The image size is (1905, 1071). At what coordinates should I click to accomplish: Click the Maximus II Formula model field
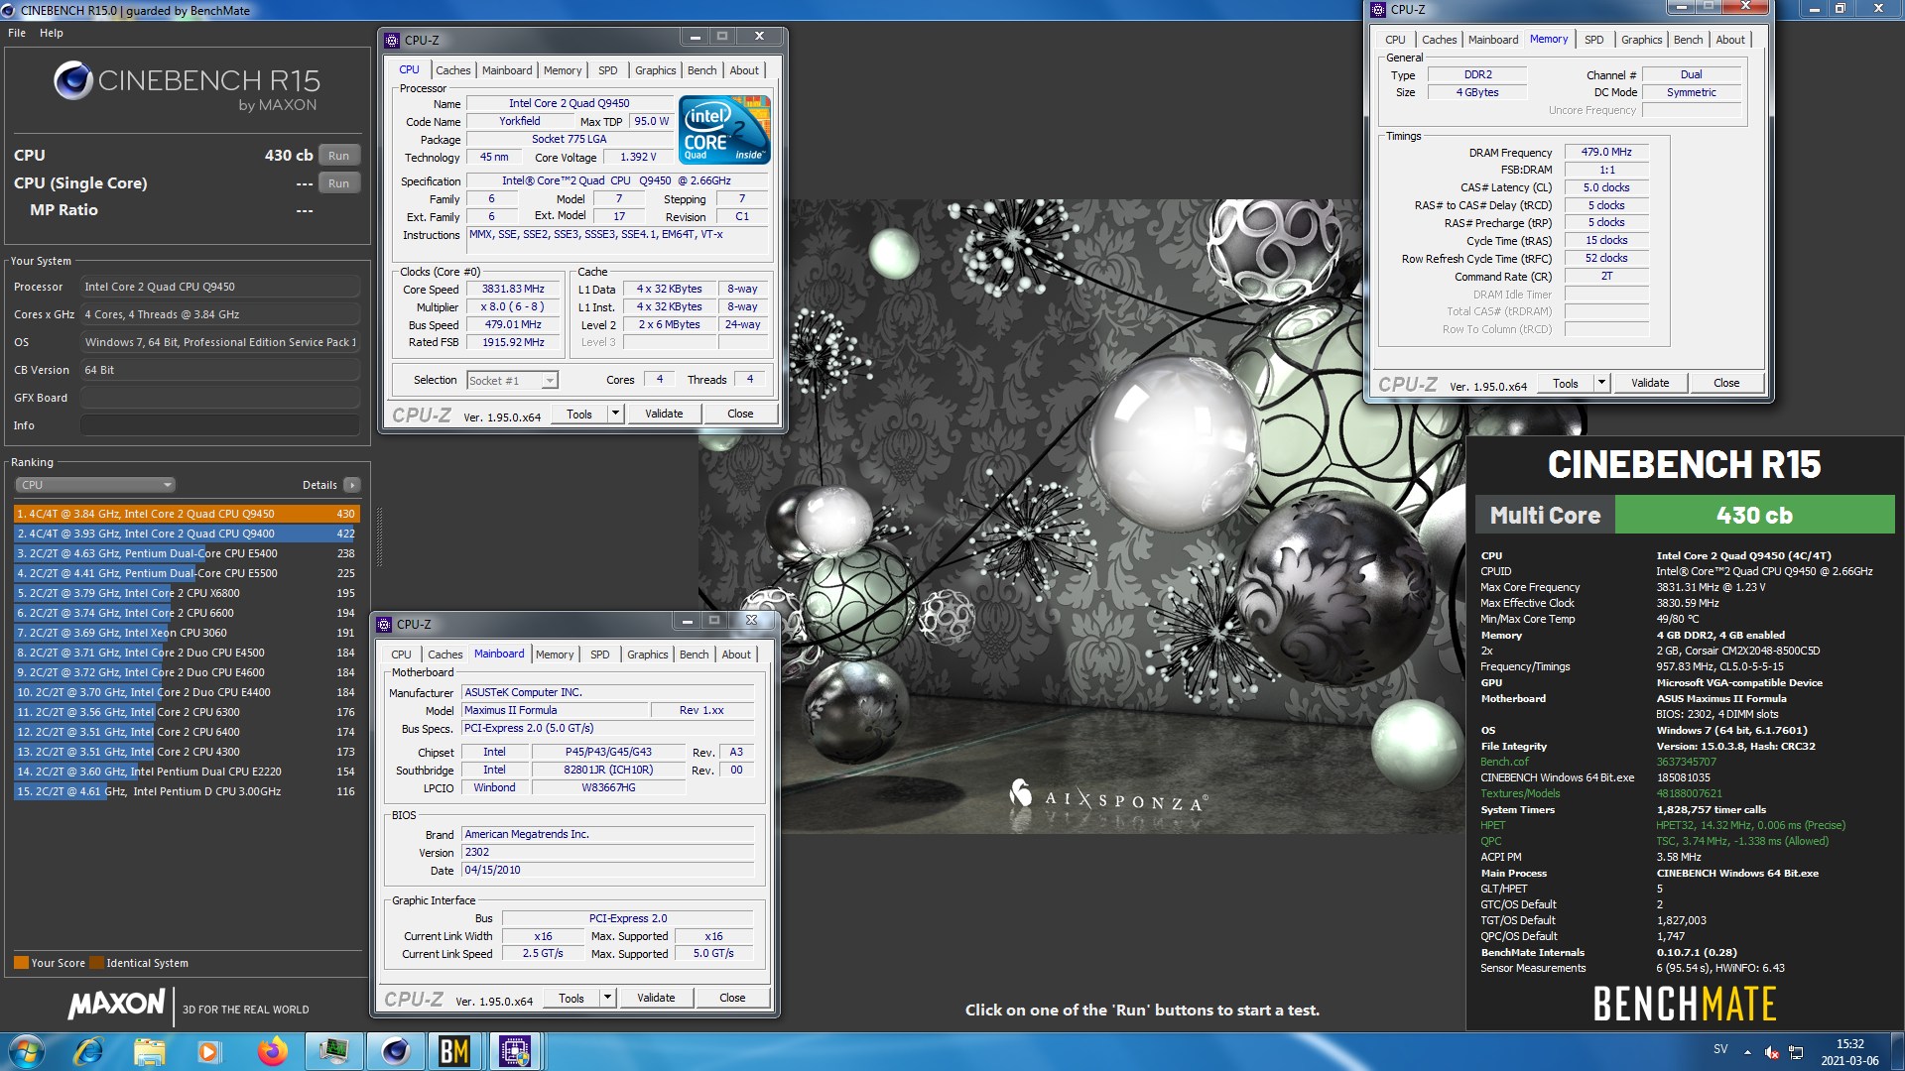pyautogui.click(x=554, y=711)
